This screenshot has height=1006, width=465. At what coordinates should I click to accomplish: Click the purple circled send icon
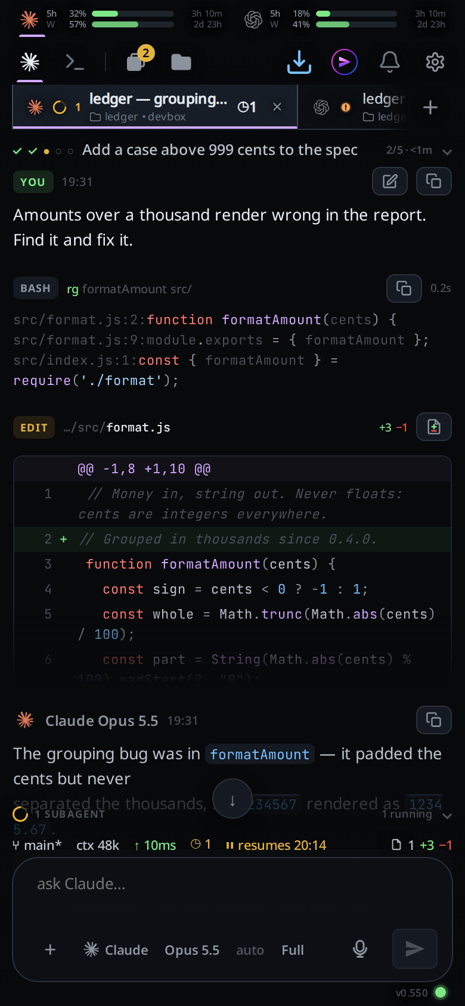[345, 62]
